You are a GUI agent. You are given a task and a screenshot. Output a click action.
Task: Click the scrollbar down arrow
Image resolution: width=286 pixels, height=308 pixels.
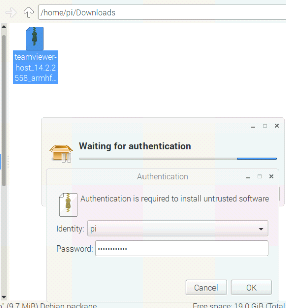[x=4, y=297]
